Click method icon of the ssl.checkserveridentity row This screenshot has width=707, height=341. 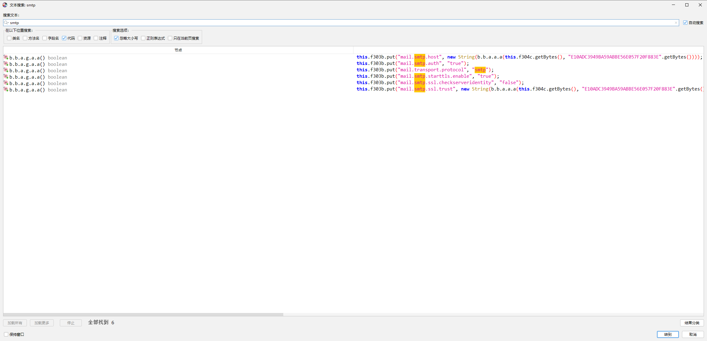coord(6,83)
